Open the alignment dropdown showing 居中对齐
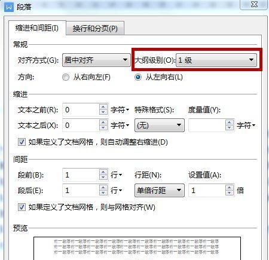 pos(96,60)
